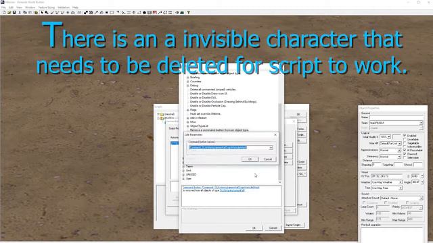Expand the Briefing tree node
The height and width of the screenshot is (243, 433).
tap(188, 78)
